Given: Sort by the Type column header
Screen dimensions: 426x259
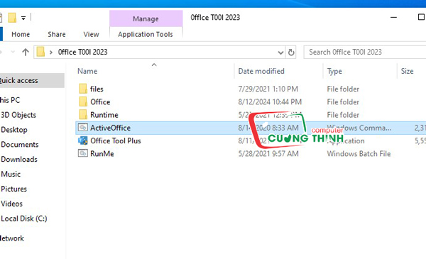Looking at the screenshot, I should [334, 71].
